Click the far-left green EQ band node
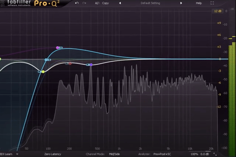 [x=0, y=59]
